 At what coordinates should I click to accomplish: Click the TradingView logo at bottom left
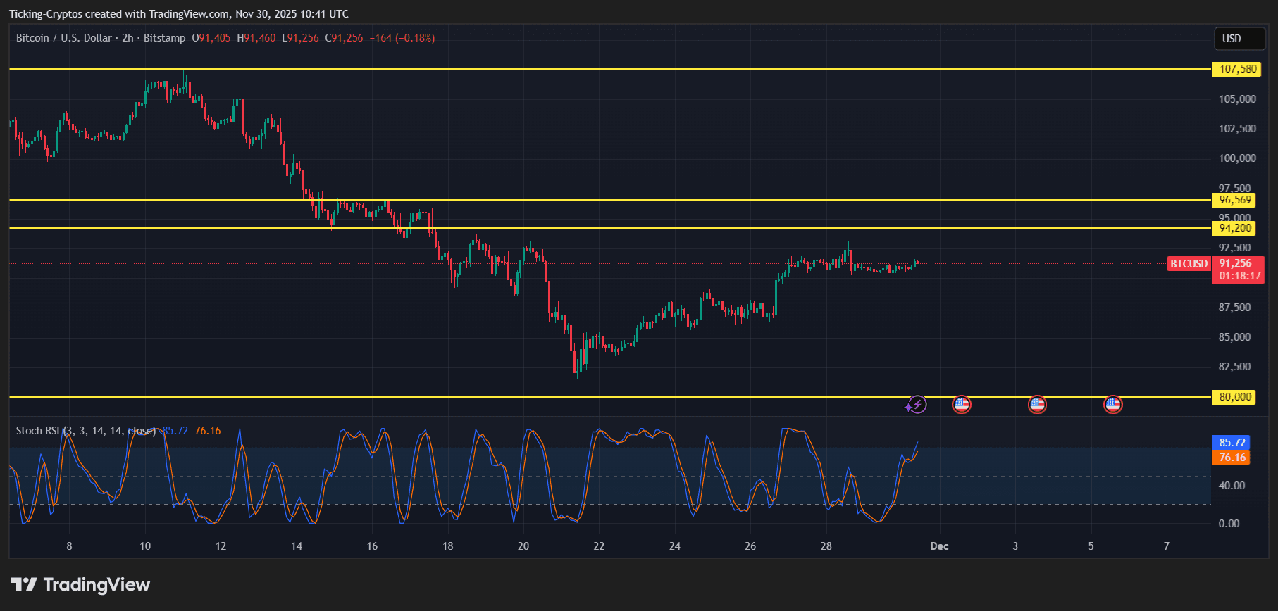(81, 585)
